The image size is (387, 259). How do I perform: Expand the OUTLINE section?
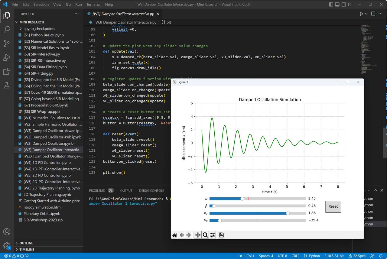coord(26,243)
